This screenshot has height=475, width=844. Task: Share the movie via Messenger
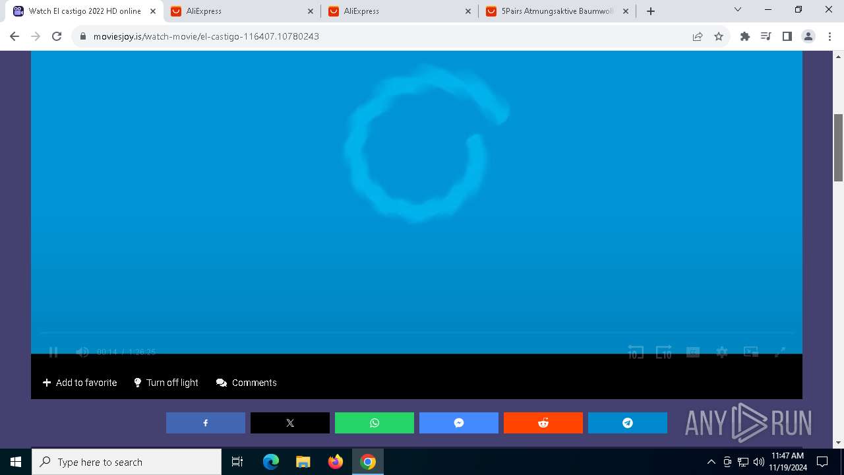(459, 423)
